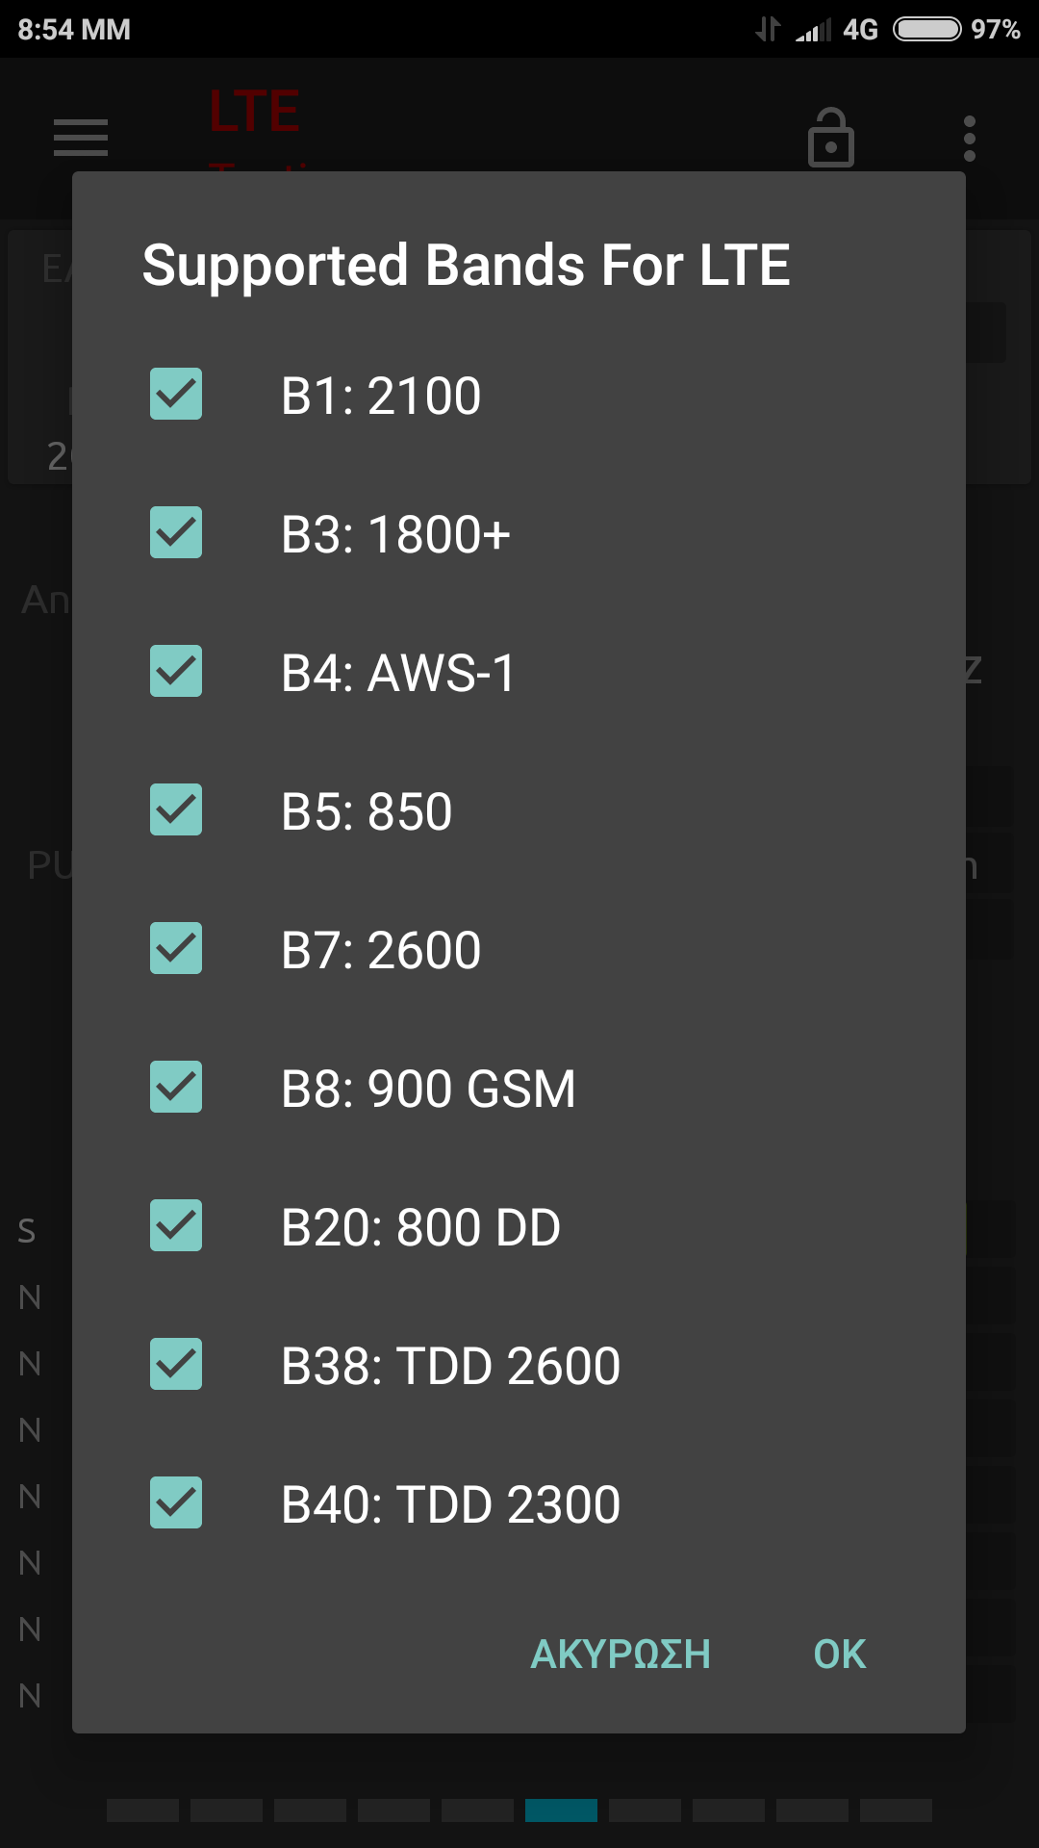Tap the B20: 800 DD label text
The image size is (1039, 1848).
pyautogui.click(x=420, y=1227)
